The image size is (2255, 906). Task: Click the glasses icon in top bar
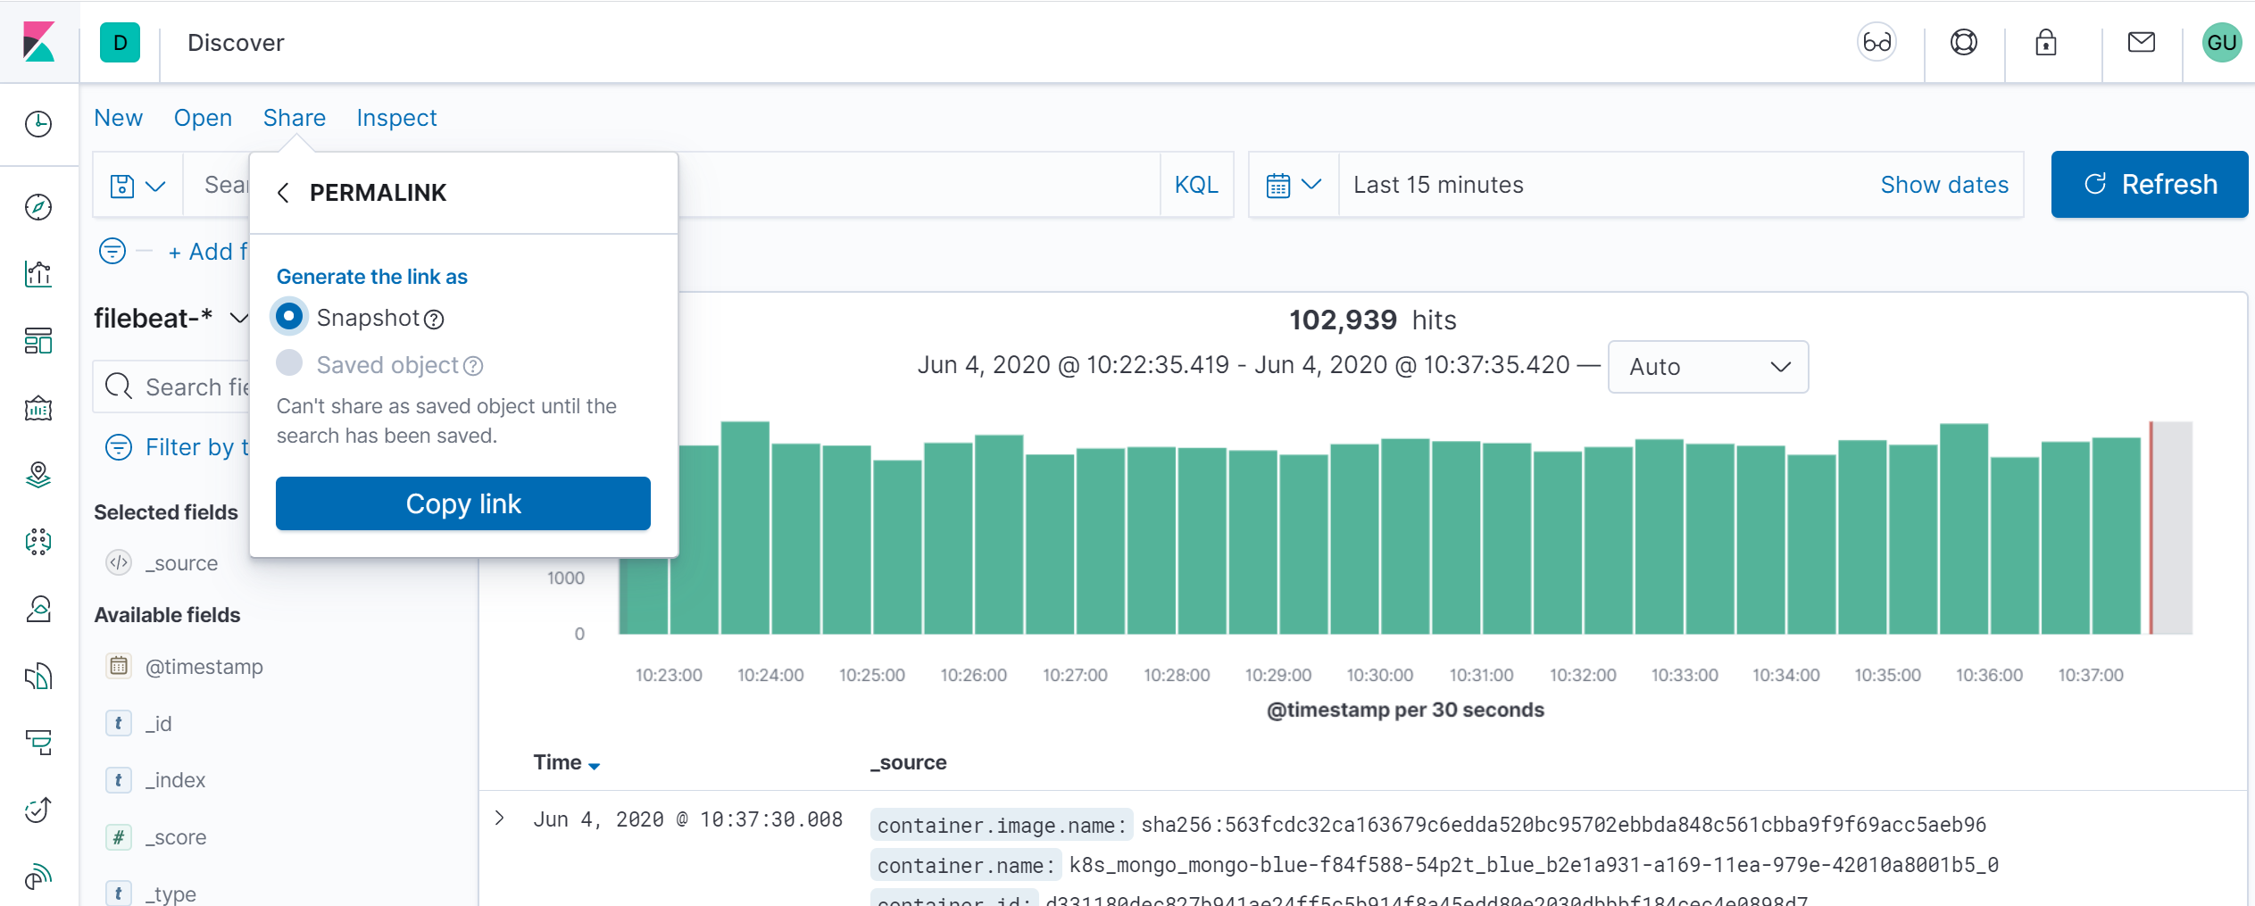[1876, 42]
